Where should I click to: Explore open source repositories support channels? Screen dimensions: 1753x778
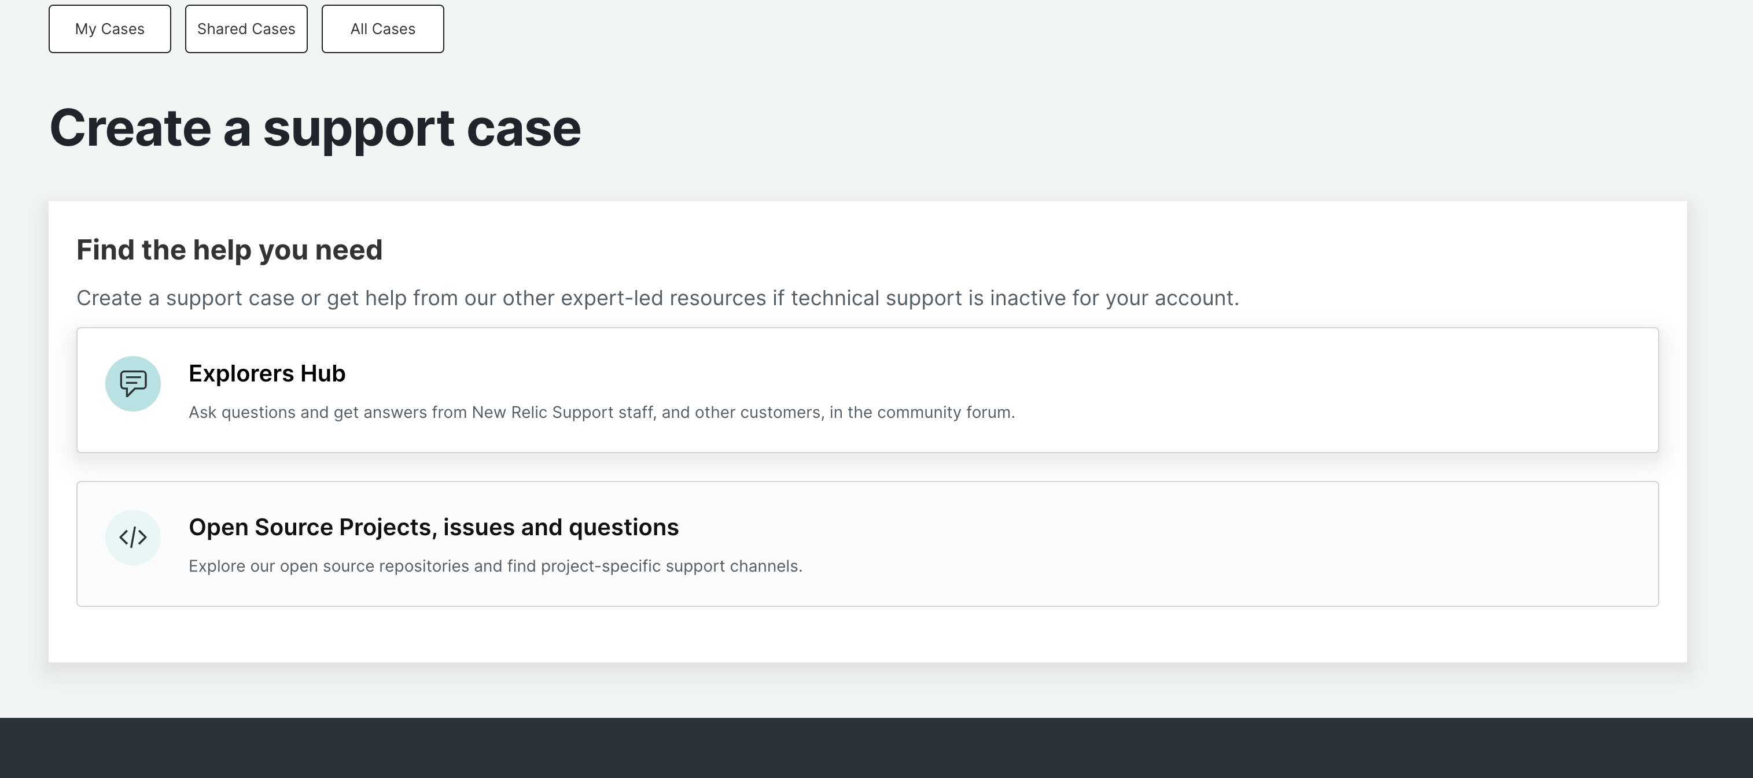(868, 543)
